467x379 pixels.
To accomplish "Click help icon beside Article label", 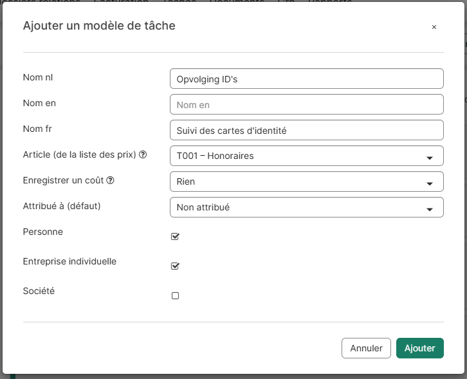I will click(143, 155).
